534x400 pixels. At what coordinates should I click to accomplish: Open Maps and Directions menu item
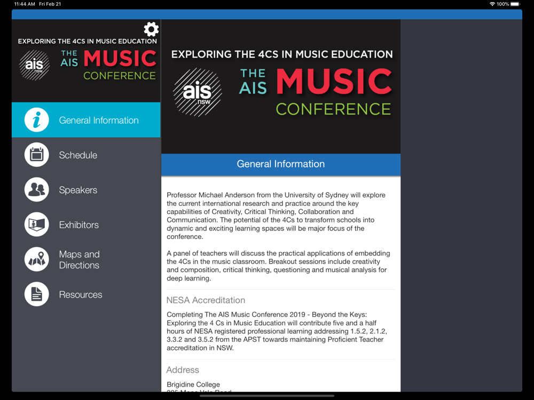pyautogui.click(x=86, y=260)
